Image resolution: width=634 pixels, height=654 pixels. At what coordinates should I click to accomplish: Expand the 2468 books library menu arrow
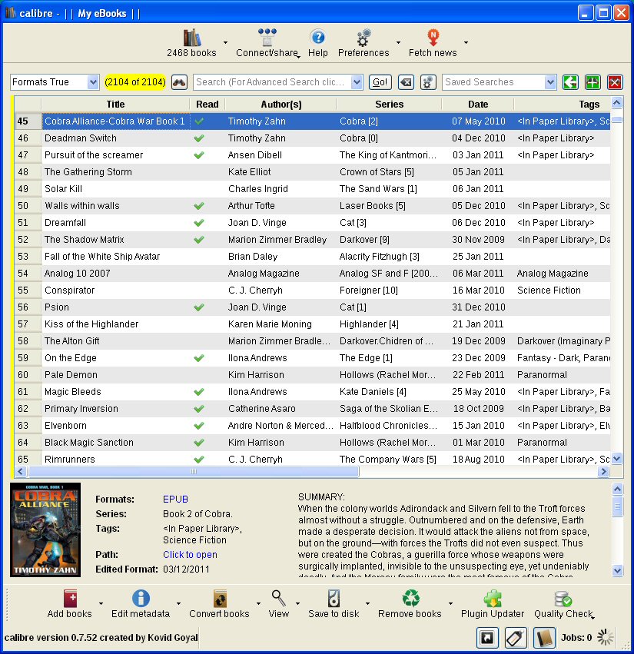[x=225, y=42]
